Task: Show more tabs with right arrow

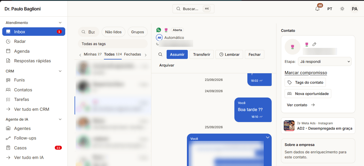Action: [146, 55]
